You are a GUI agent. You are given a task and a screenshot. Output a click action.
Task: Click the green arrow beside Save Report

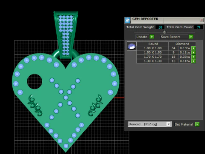[x=191, y=37]
